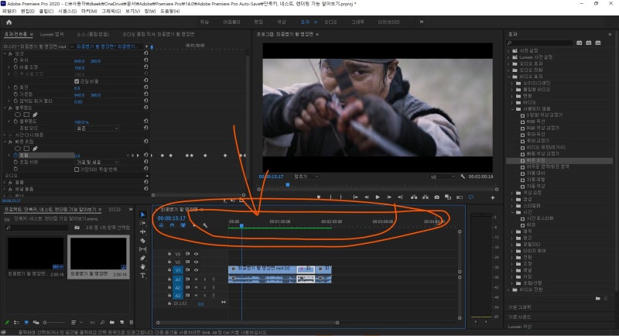Toggle visibility eye of track V3
This screenshot has height=336, width=619.
click(196, 254)
